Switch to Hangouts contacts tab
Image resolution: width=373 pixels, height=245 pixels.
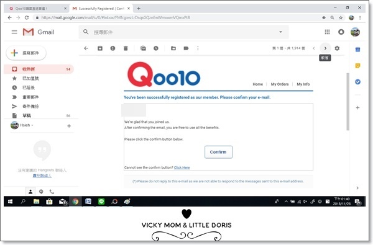30,191
